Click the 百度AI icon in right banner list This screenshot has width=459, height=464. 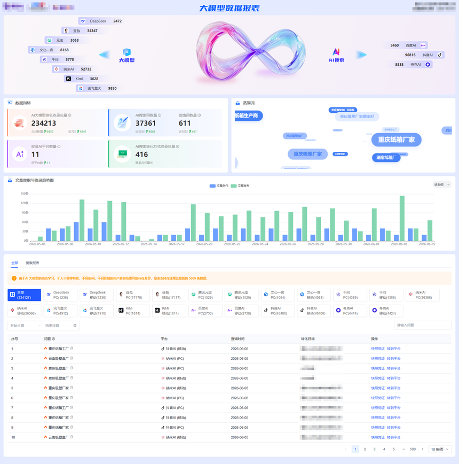click(423, 45)
